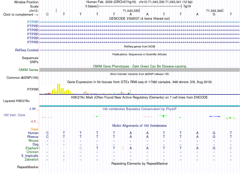Image resolution: width=240 pixels, height=173 pixels.
Task: Click base C in the complement row
Action: pos(47,14)
